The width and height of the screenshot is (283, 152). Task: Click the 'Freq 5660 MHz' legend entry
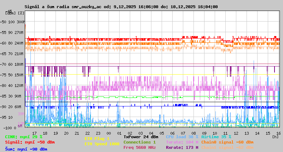coord(139,147)
